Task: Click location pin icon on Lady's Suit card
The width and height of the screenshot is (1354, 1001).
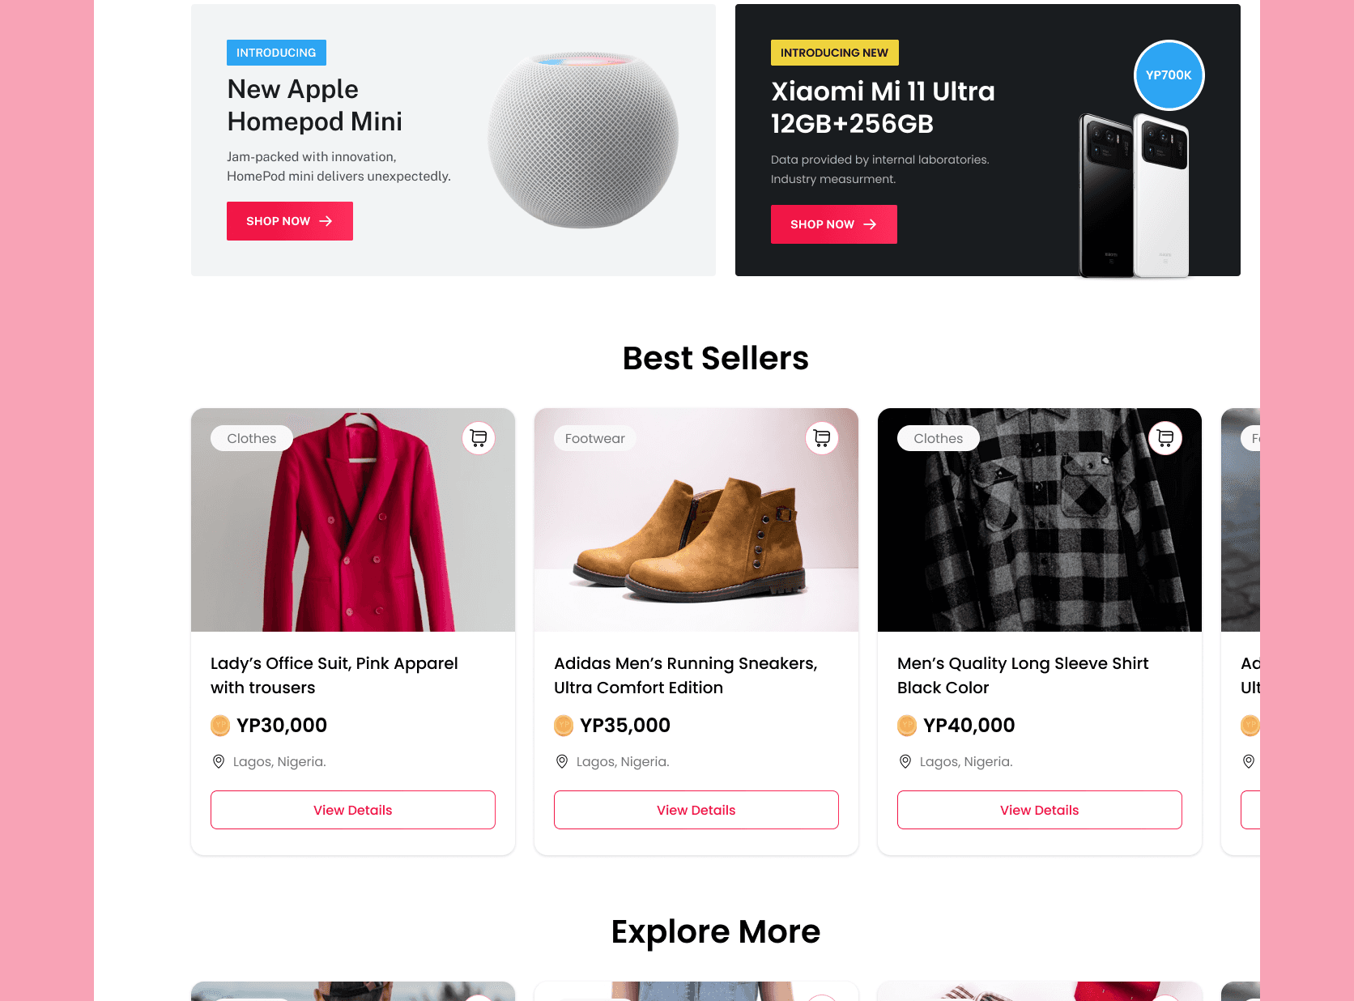Action: tap(219, 761)
